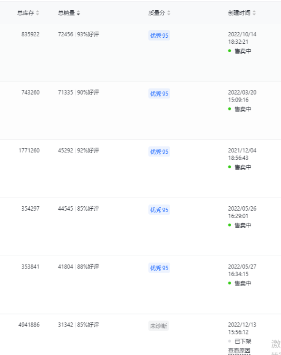
Task: Click the 93%好评 rating text
Action: pos(88,34)
